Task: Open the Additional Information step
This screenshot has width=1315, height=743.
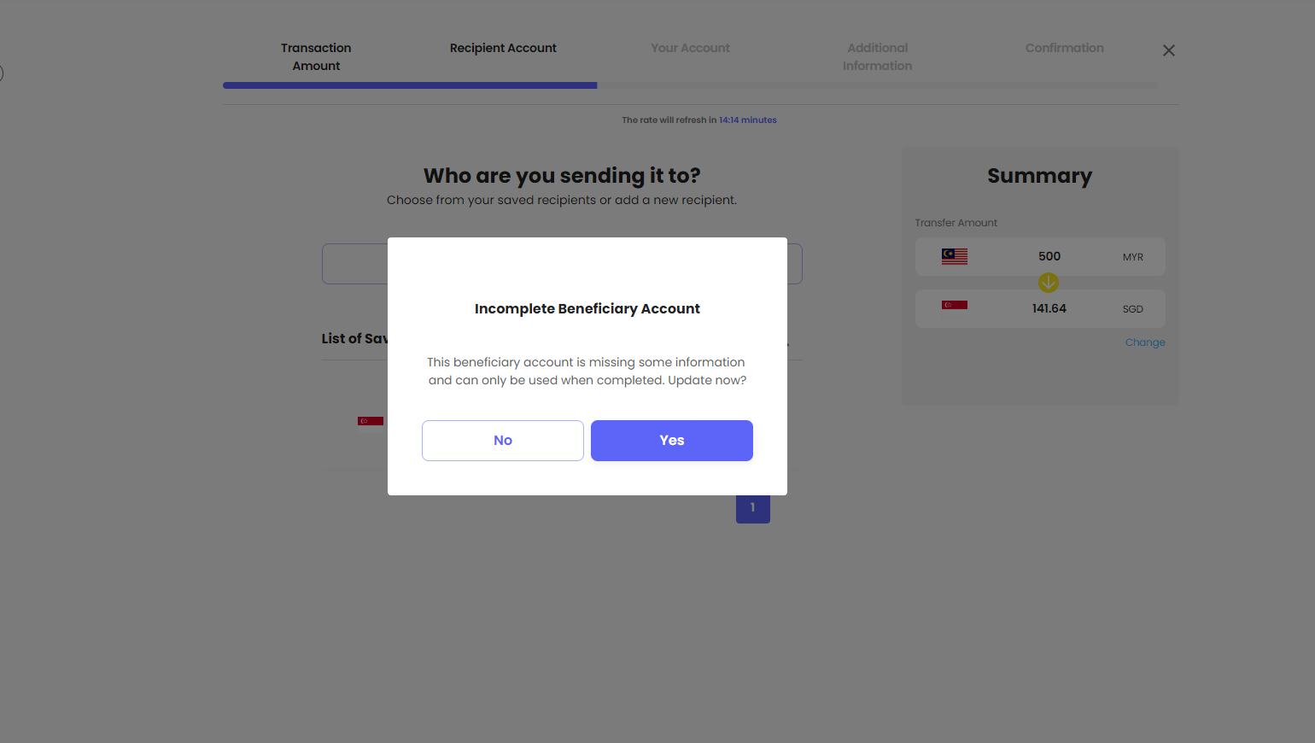Action: coord(877,57)
